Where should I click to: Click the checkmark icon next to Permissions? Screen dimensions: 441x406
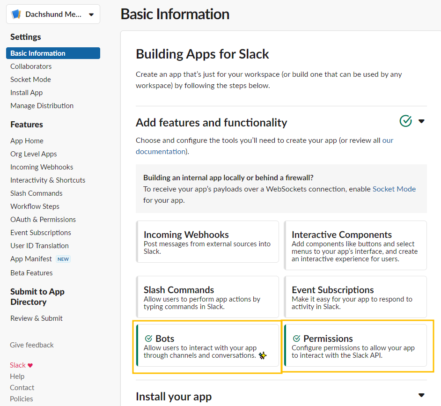296,339
